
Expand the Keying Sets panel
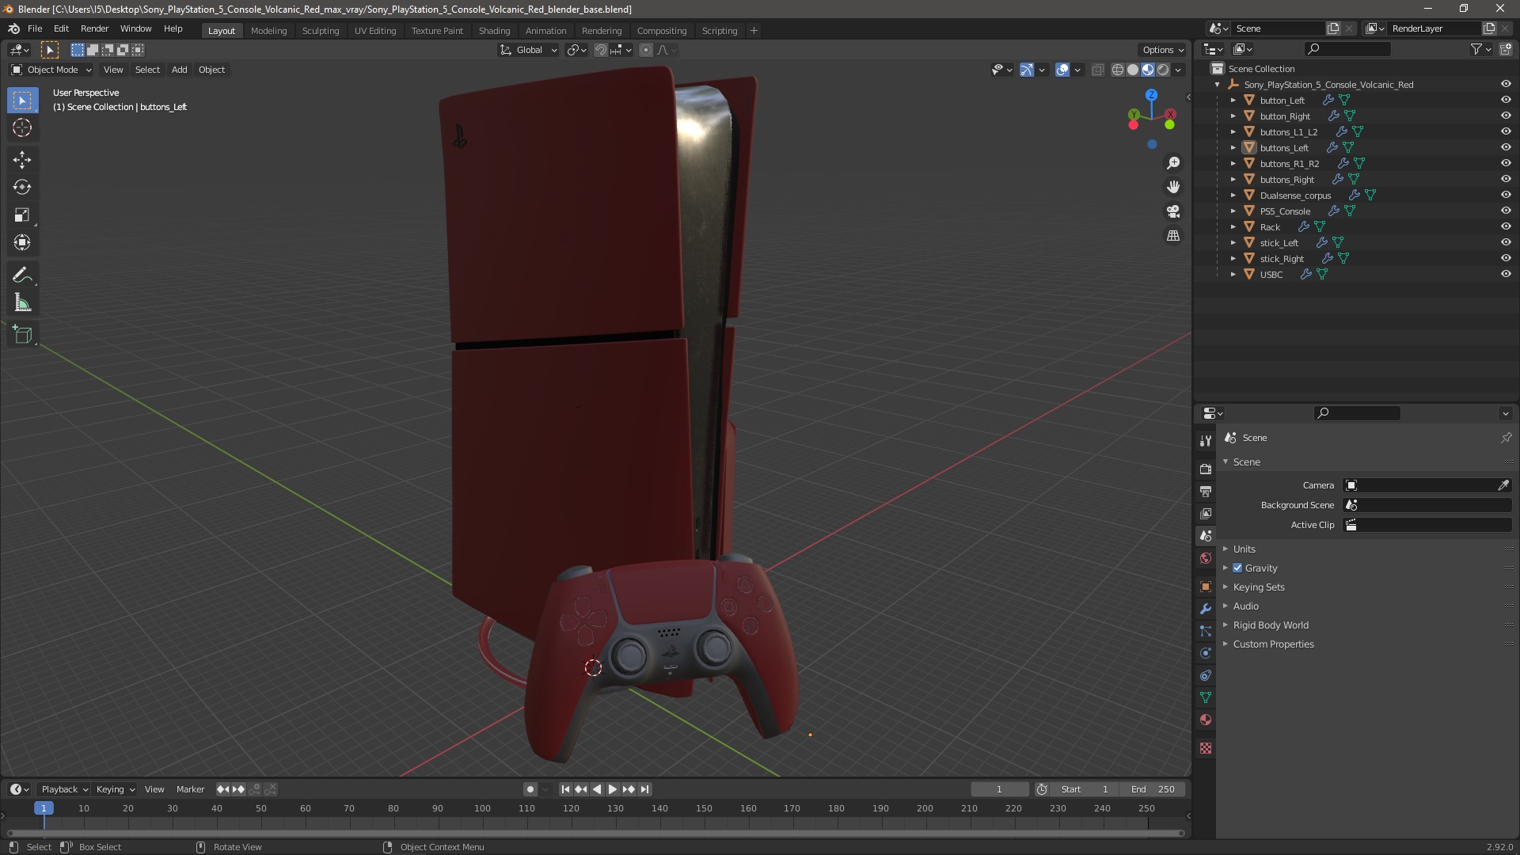pyautogui.click(x=1259, y=587)
